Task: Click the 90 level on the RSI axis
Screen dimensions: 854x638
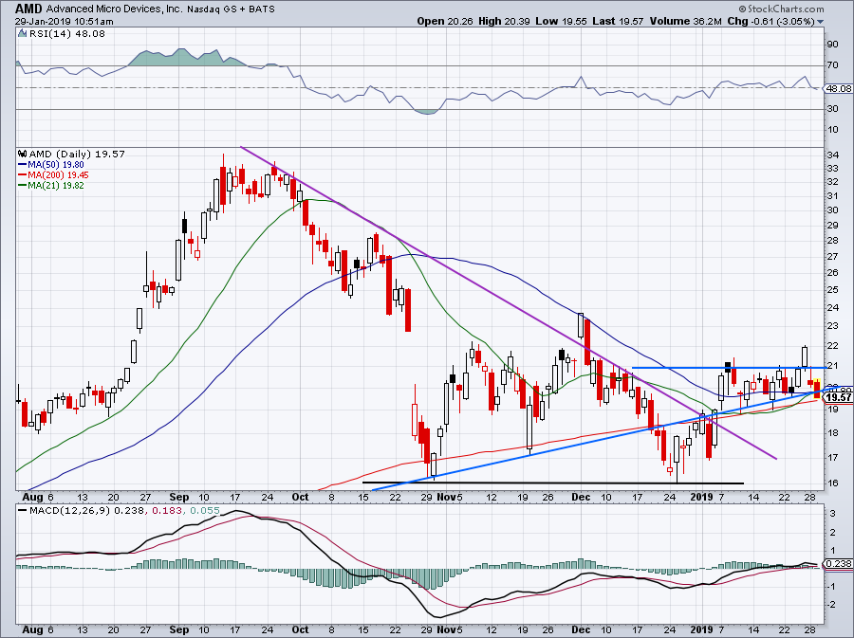Action: (x=832, y=45)
